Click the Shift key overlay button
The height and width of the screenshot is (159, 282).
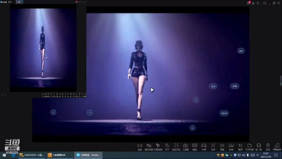tap(224, 113)
